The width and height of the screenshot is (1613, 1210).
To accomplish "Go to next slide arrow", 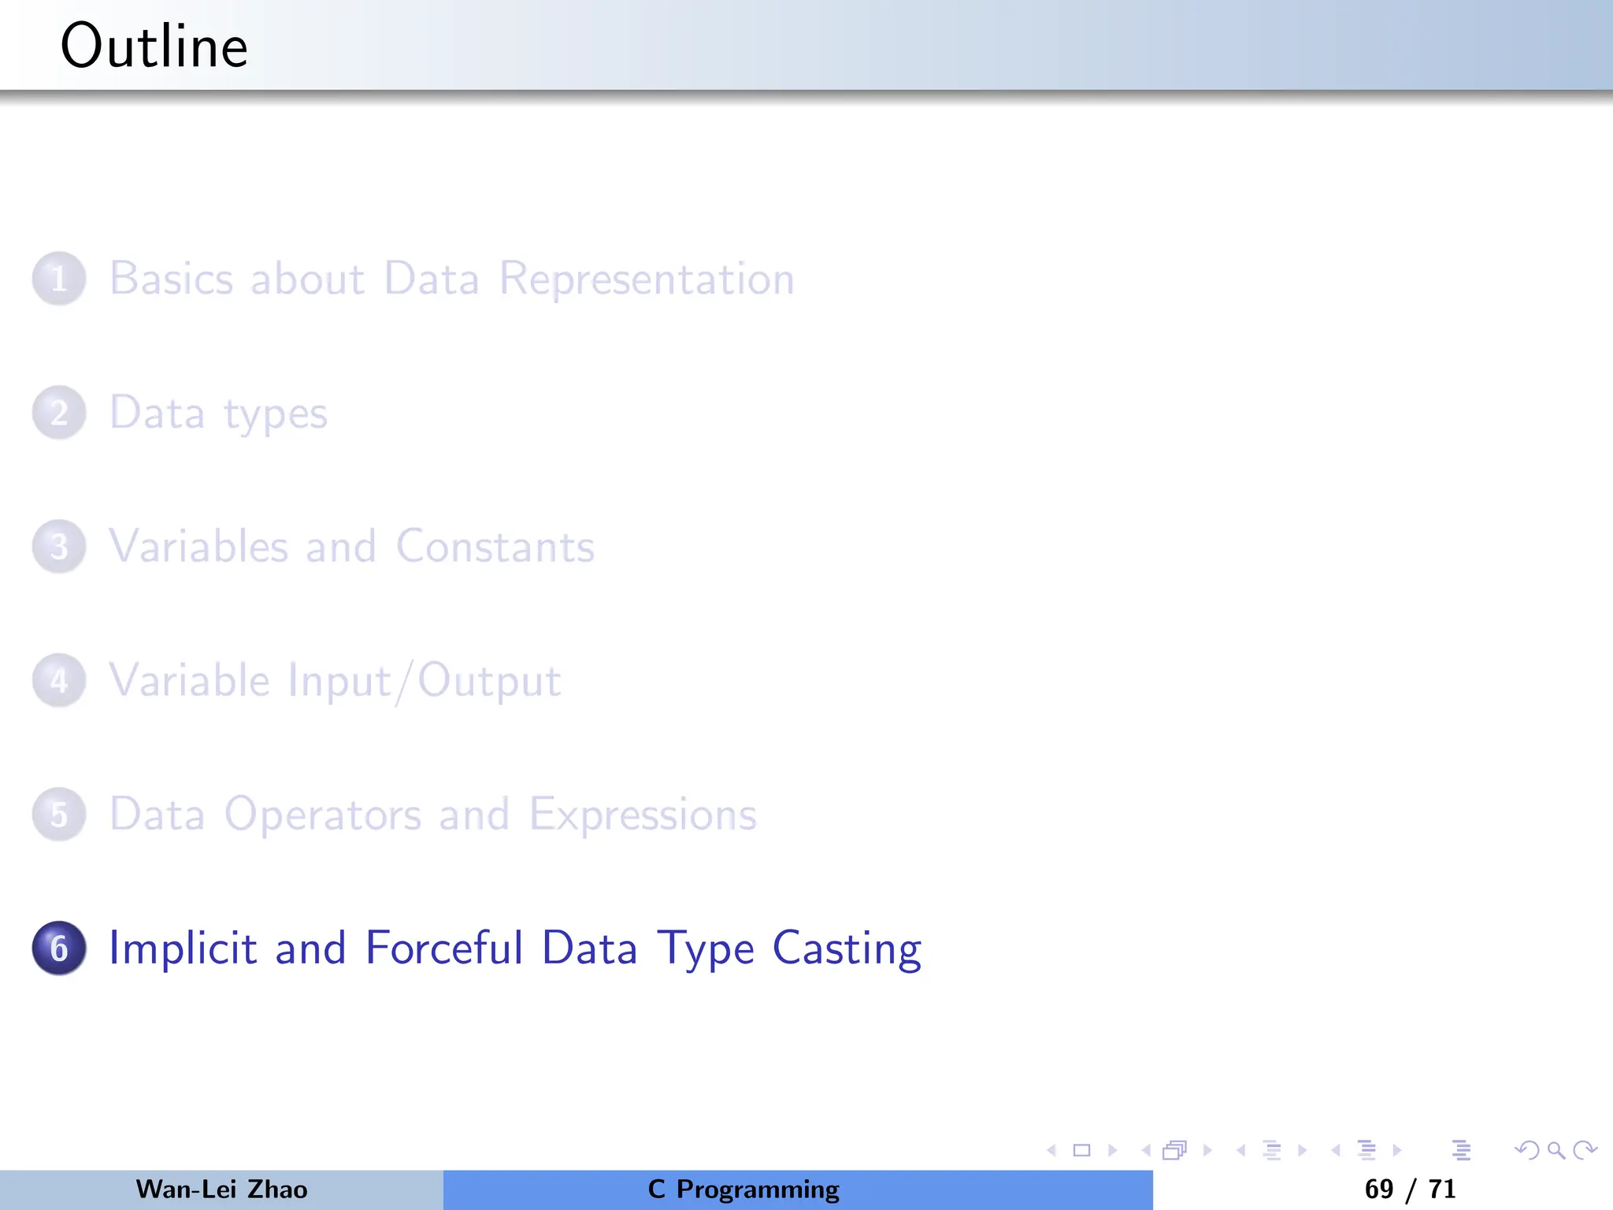I will click(x=1113, y=1150).
